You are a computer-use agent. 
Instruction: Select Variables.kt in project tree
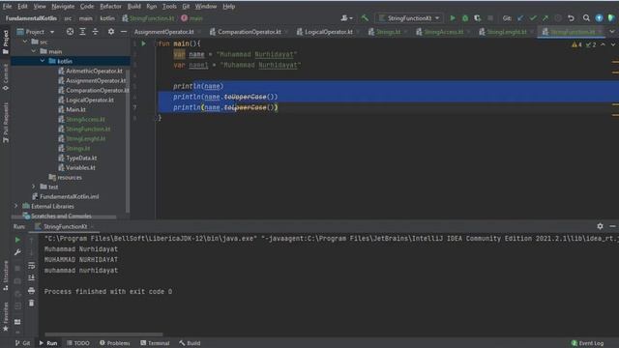point(76,167)
